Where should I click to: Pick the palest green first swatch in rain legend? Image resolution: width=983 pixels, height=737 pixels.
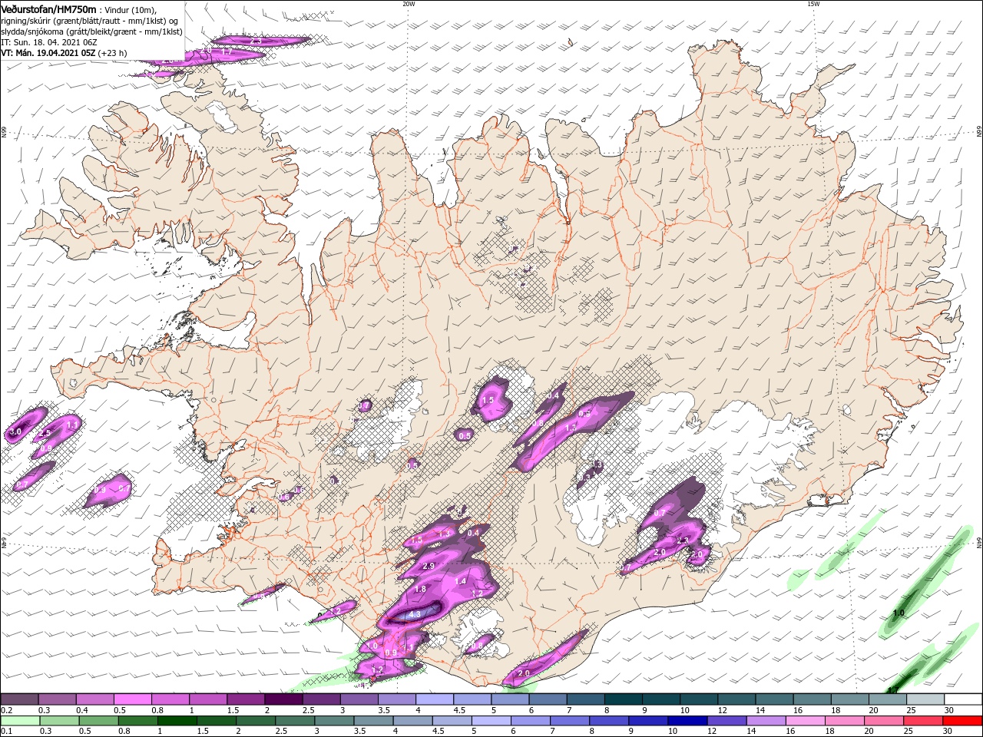click(x=19, y=721)
